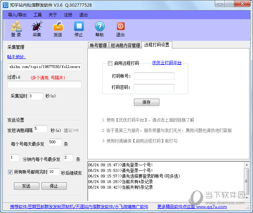Click the 每个号每天最多发 field showing 500
Screen dimensions: 253x213
click(x=55, y=142)
